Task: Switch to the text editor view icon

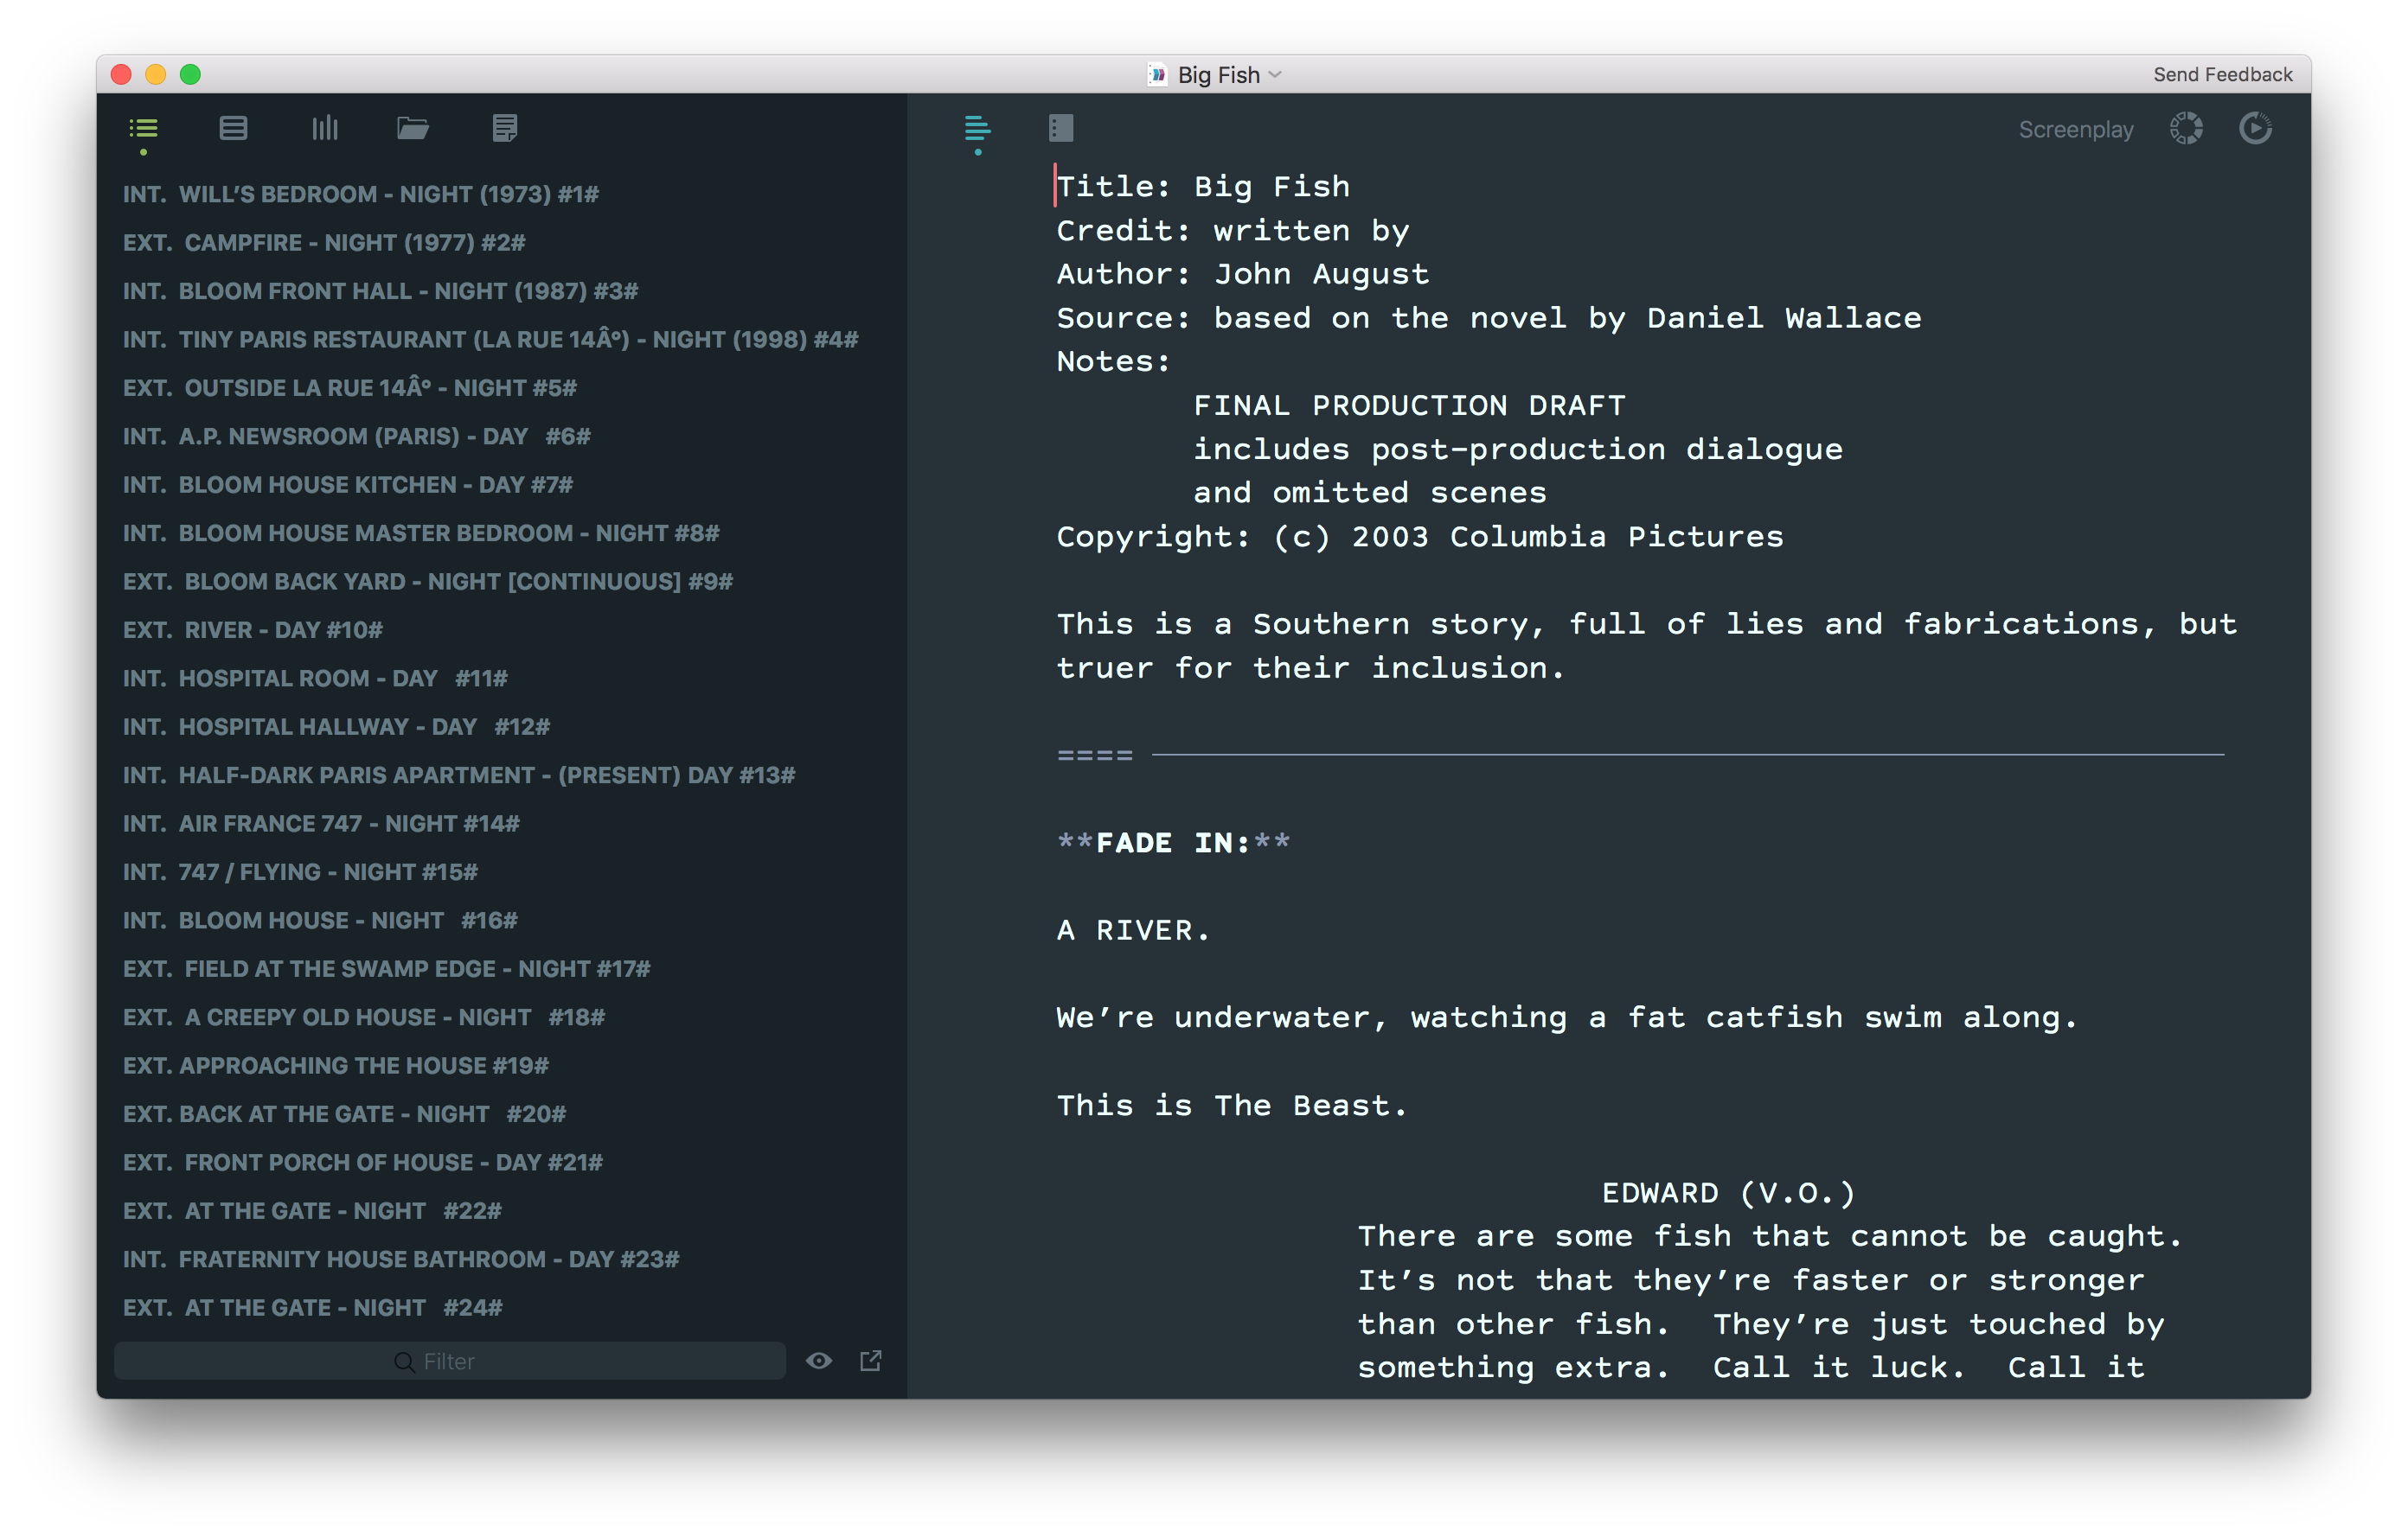Action: [x=977, y=129]
